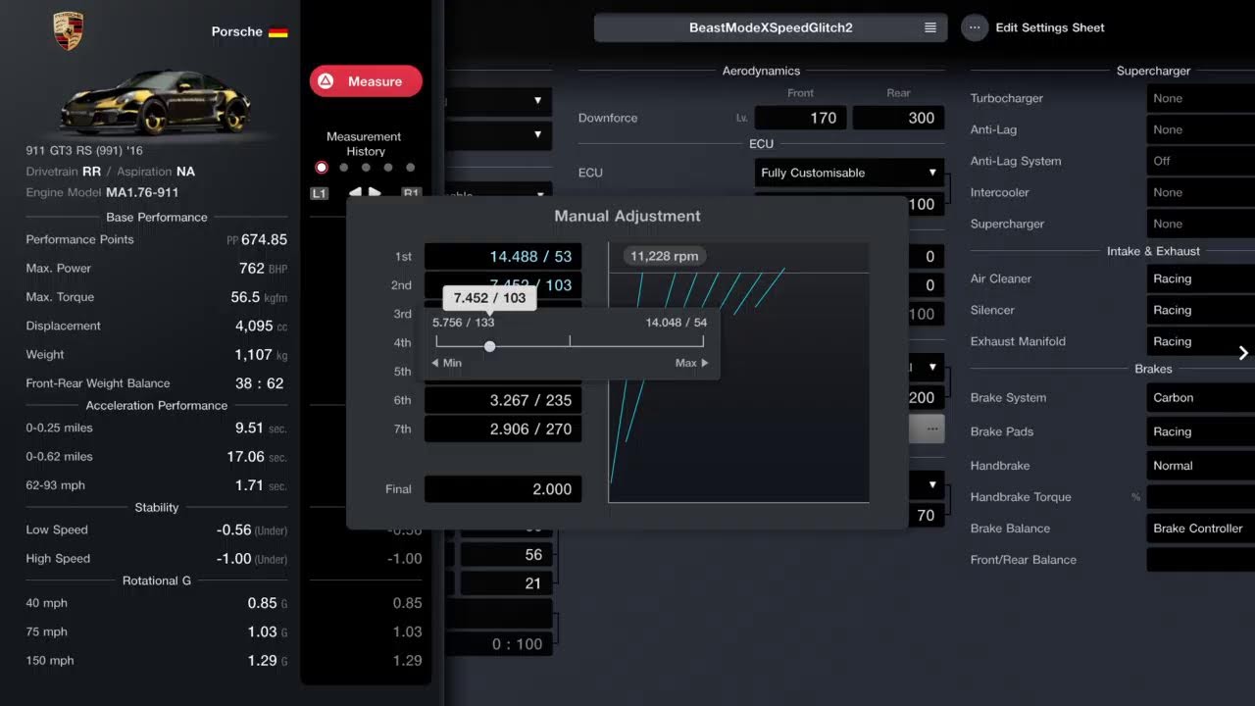Go to previous measurement with left arrow
The width and height of the screenshot is (1255, 706).
pos(355,193)
